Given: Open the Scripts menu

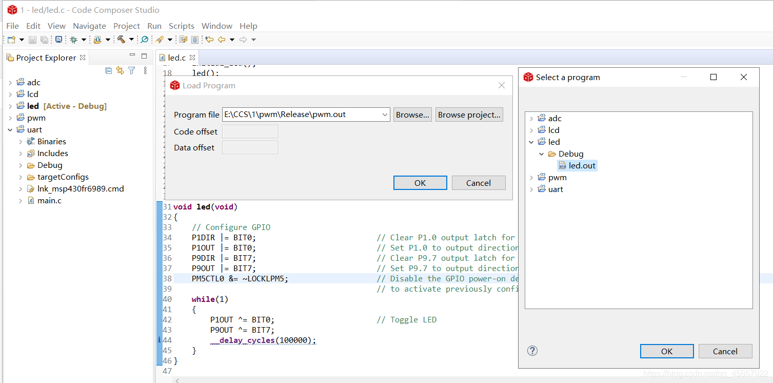Looking at the screenshot, I should pos(182,26).
